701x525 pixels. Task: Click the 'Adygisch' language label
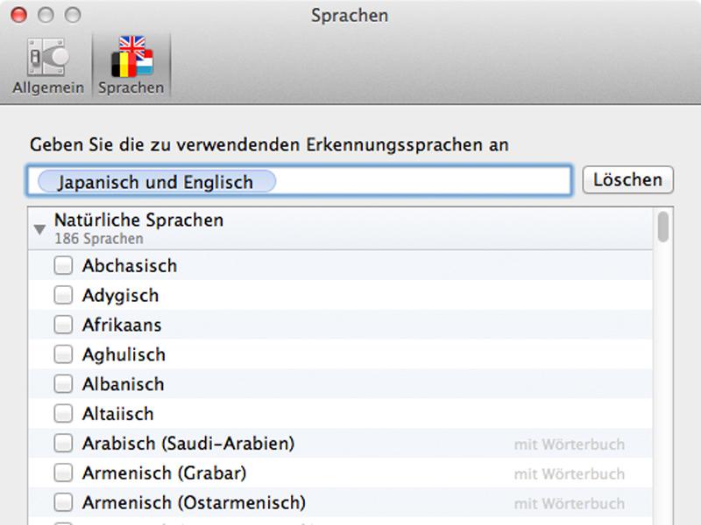click(x=120, y=296)
